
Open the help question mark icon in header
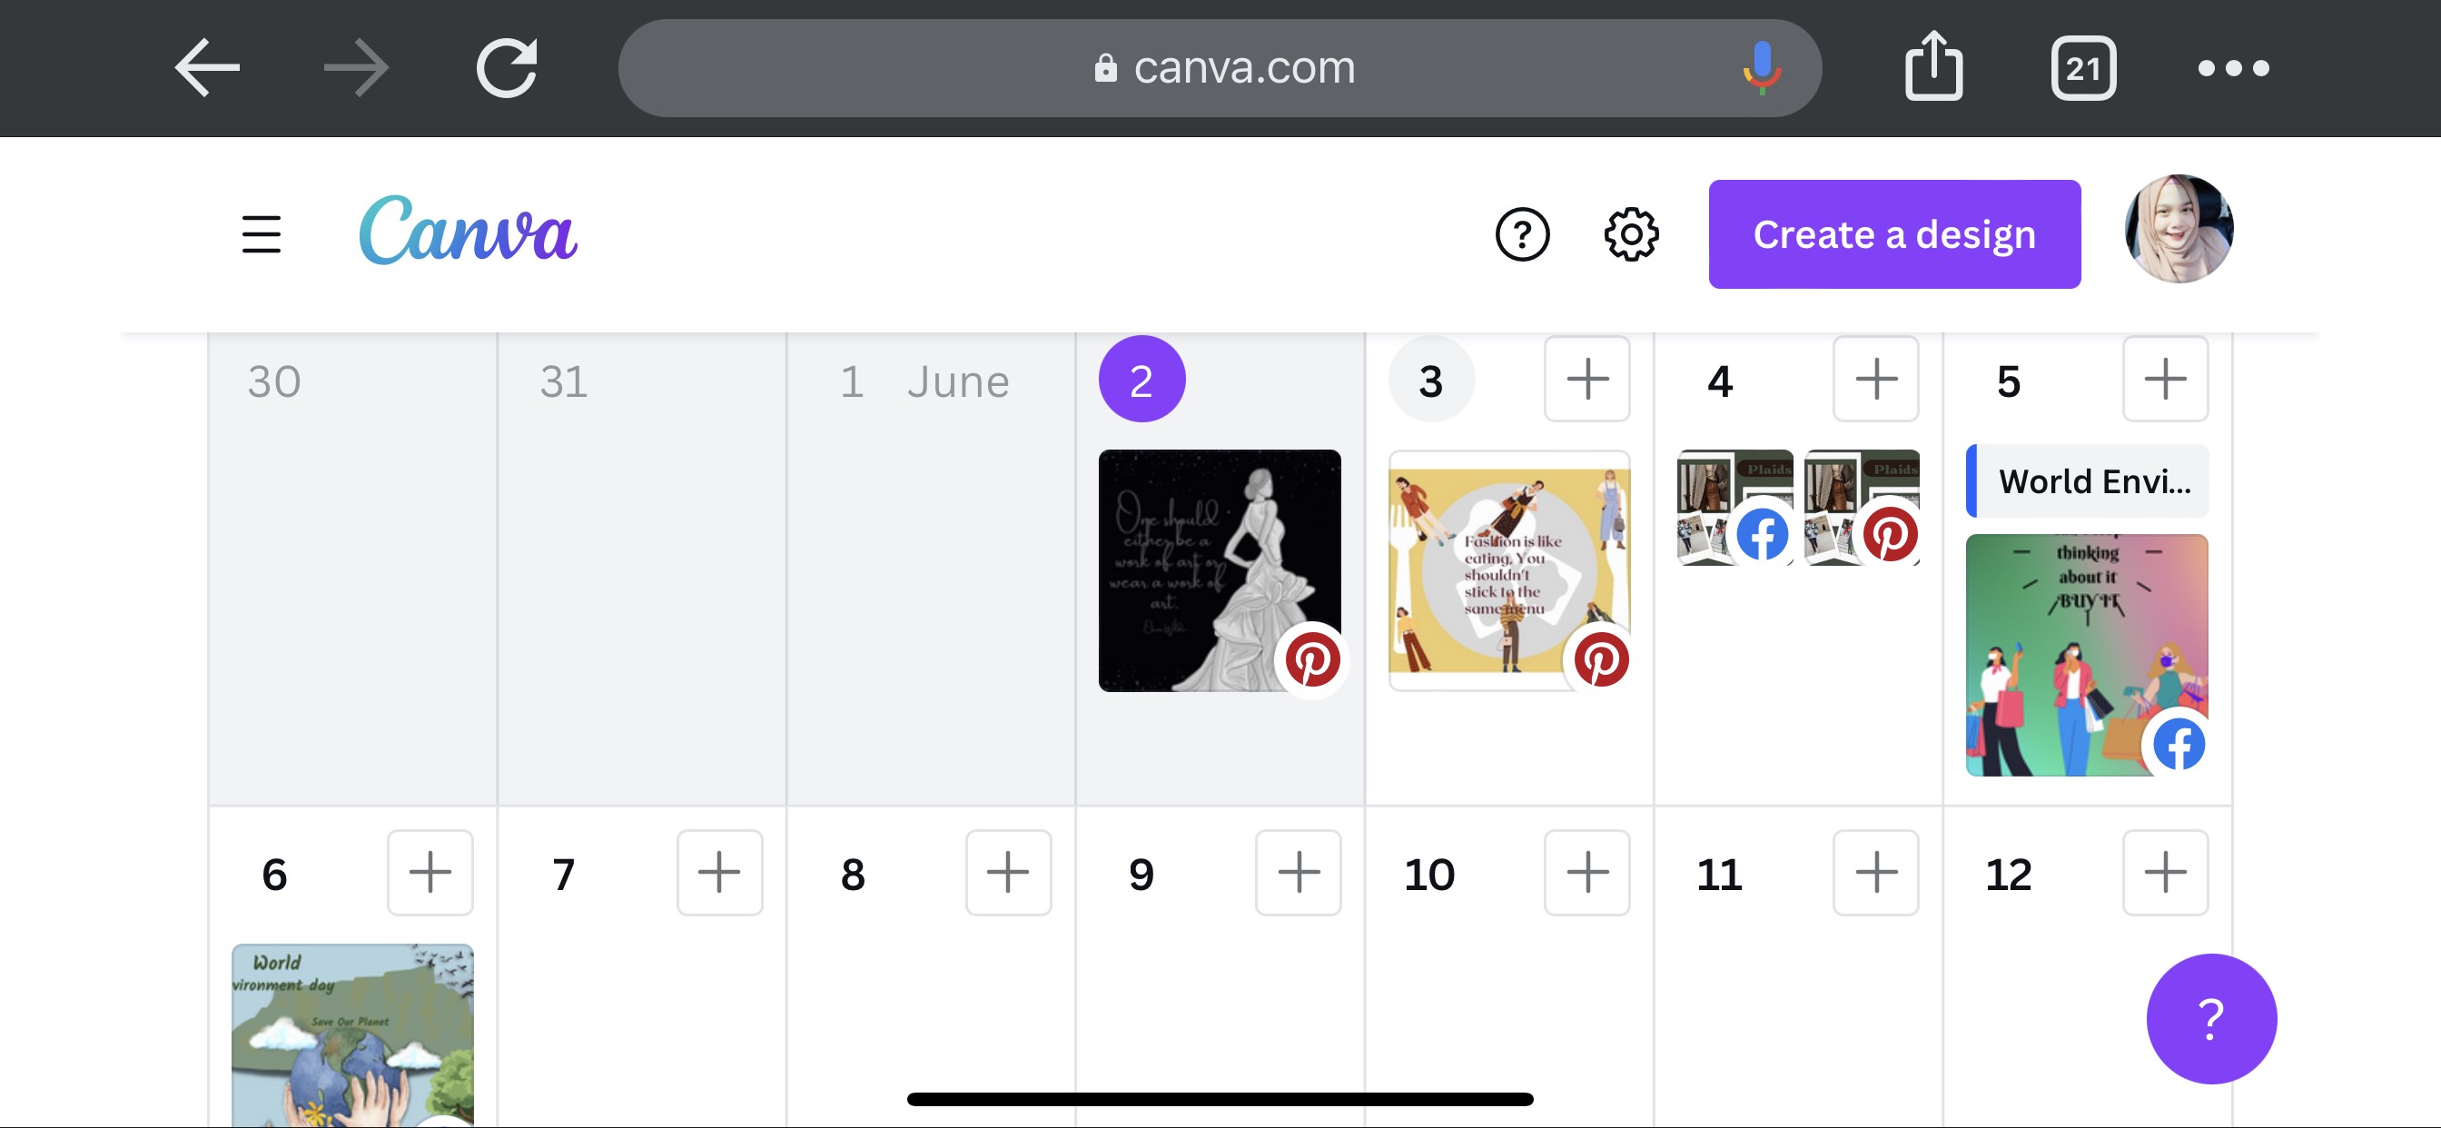pos(1522,233)
